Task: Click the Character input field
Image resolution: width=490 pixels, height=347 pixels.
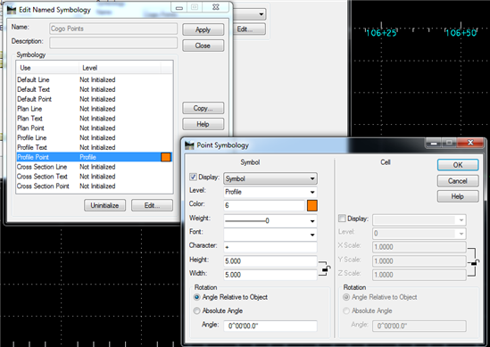Action: point(270,247)
